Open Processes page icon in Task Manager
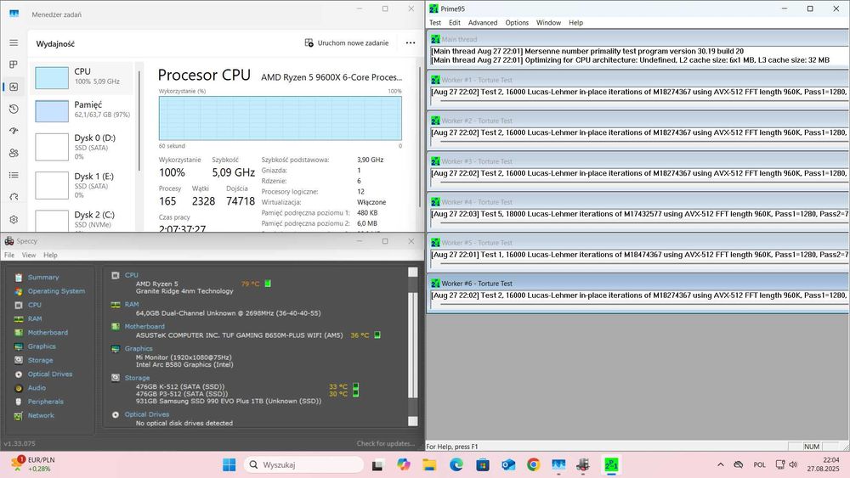 [14, 65]
